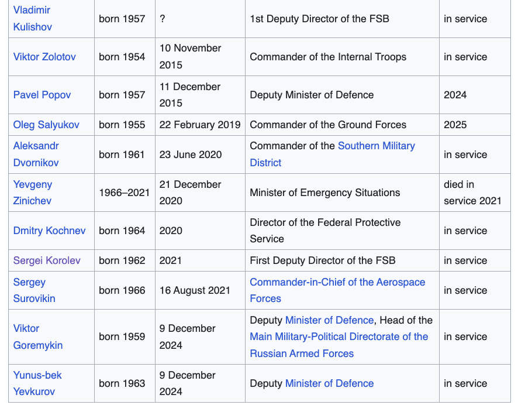Click the Aleksandr Dvornikov link
Viewport: 518px width, 405px height.
[36, 155]
